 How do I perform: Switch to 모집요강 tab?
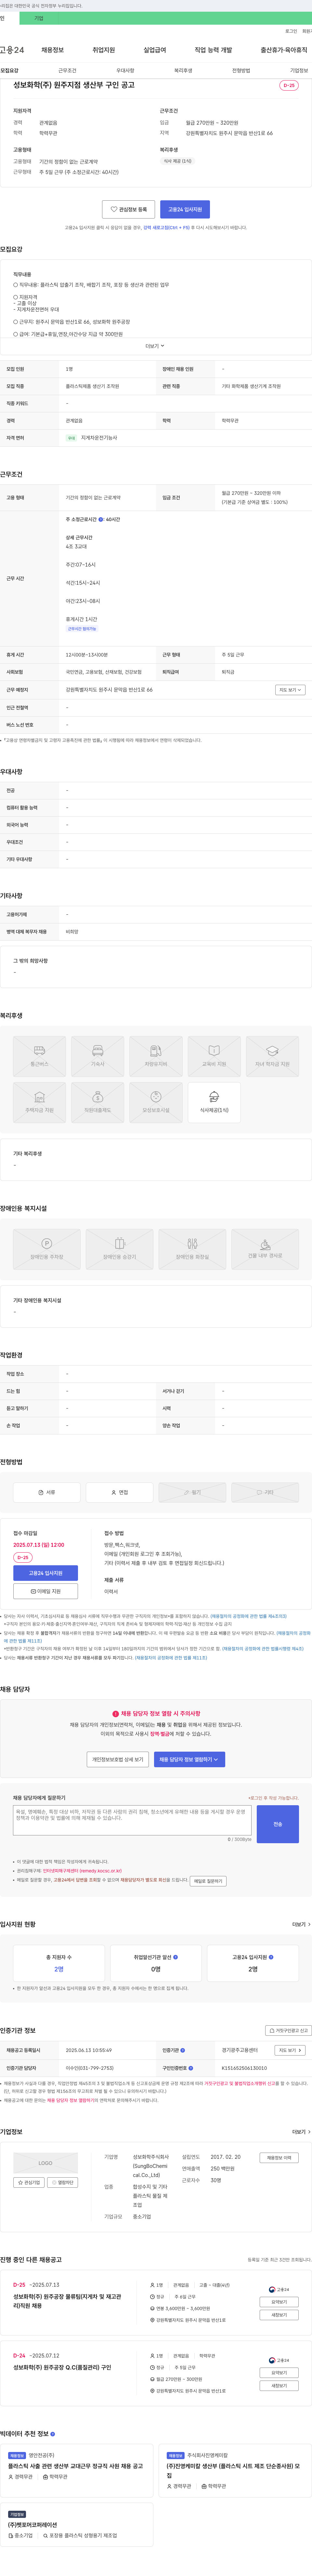9,71
